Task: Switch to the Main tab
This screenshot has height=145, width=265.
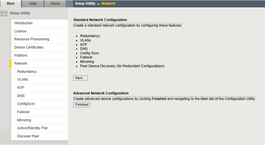Action: coord(11,4)
